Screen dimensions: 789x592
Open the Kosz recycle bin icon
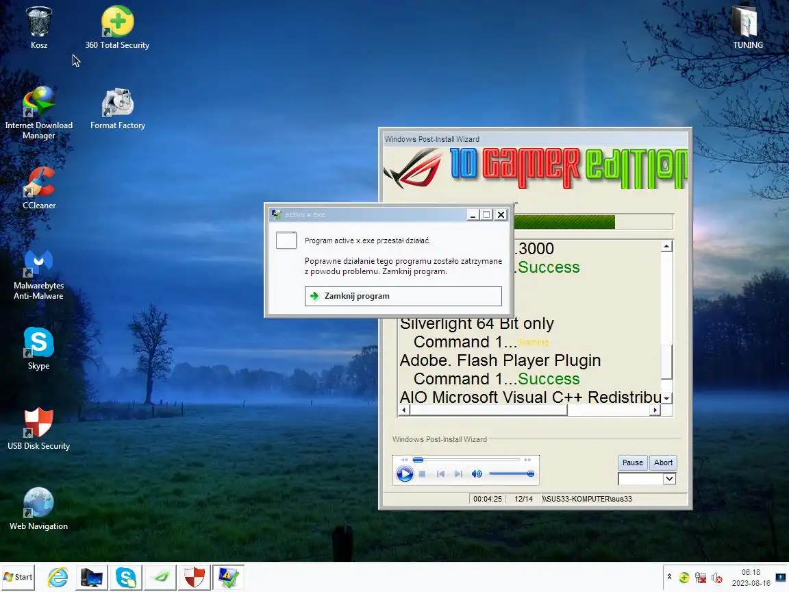[39, 28]
